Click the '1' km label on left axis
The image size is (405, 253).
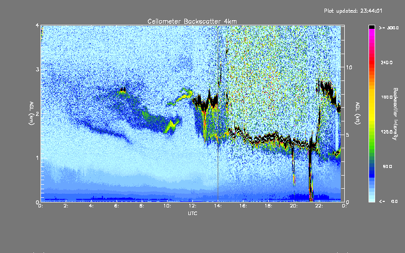(37, 158)
